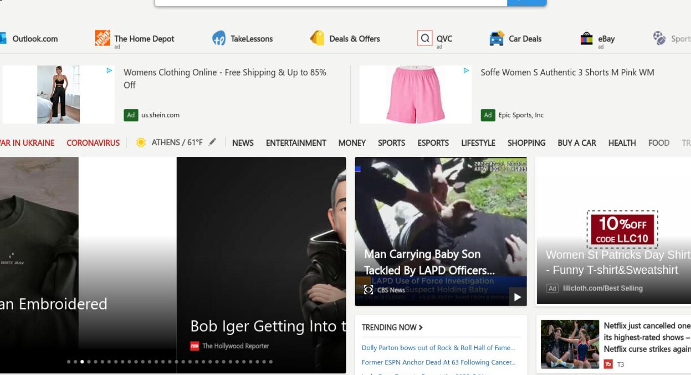Open the Outlook.com link

35,38
